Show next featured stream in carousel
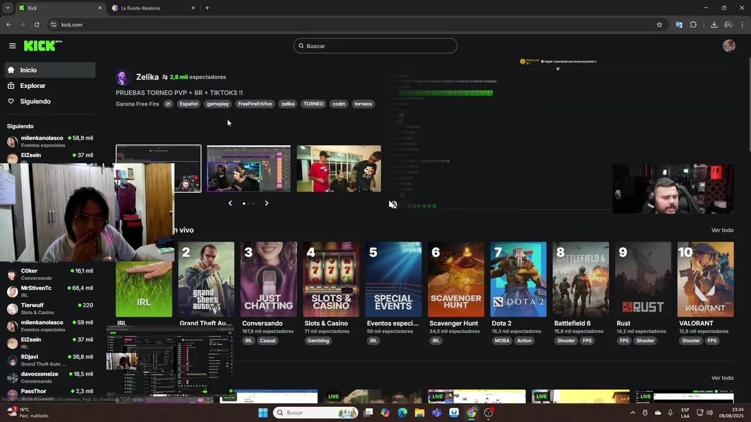Viewport: 751px width, 422px height. click(266, 203)
